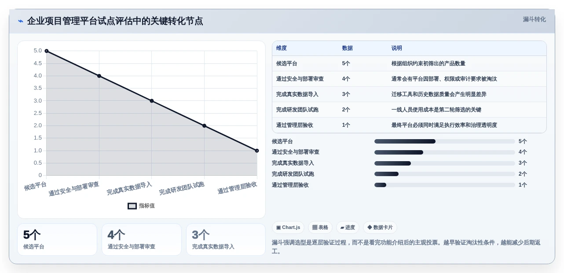
Task: Select chart data point at value 4.0
Action: click(99, 76)
